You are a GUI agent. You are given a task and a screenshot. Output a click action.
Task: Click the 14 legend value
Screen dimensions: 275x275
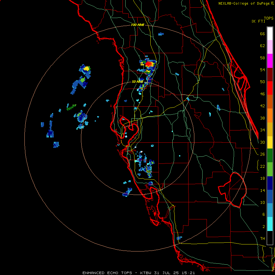click(262, 190)
